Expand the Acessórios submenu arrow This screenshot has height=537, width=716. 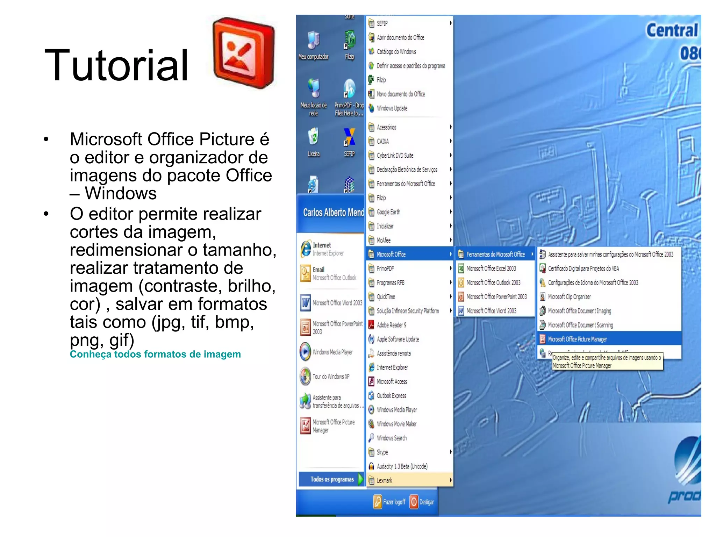[x=451, y=127]
